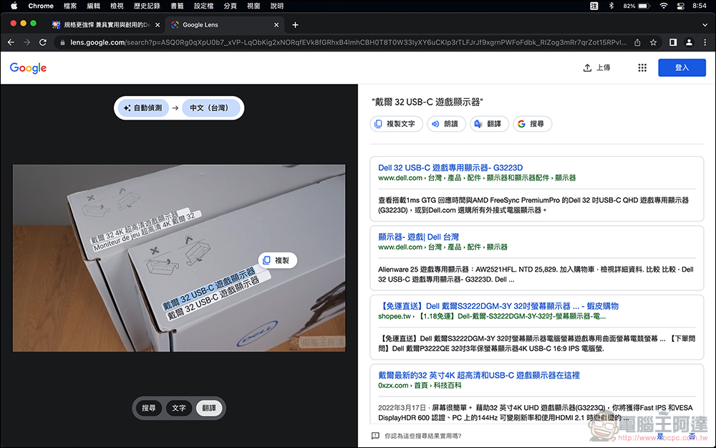Open 戴爾最新的32 英寸4K result link
716x448 pixels.
click(479, 376)
